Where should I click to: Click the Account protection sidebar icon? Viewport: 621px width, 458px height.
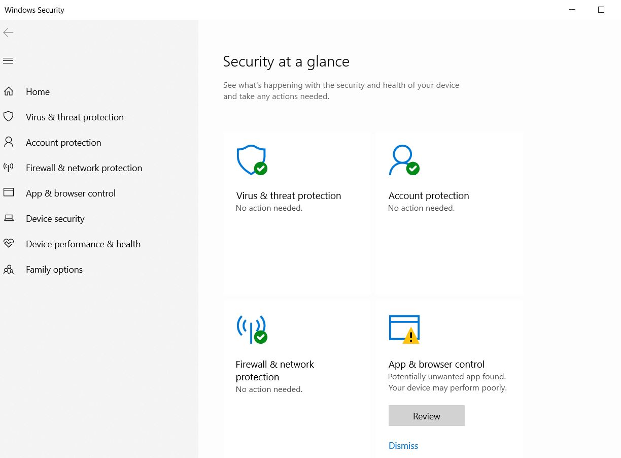[x=9, y=142]
